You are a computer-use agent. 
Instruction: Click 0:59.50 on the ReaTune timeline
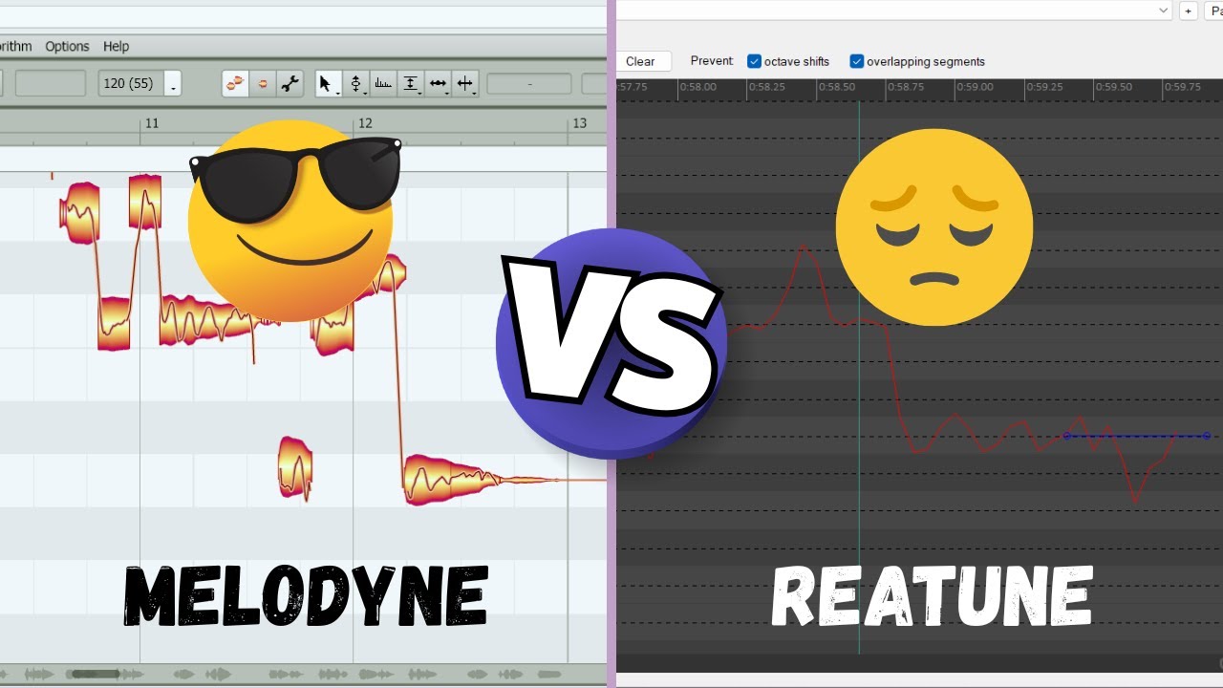click(x=1114, y=87)
